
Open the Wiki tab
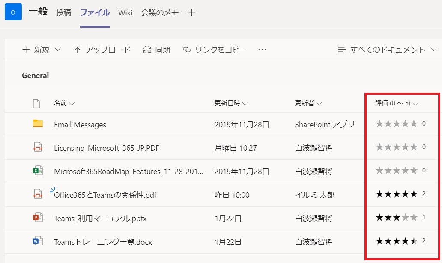pos(125,12)
